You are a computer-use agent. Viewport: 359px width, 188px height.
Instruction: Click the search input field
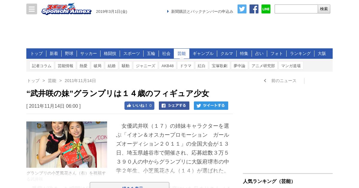pos(296,9)
